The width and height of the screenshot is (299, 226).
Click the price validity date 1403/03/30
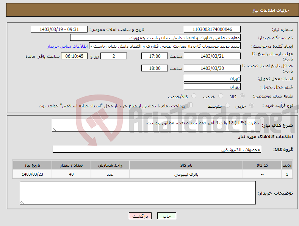(212, 68)
